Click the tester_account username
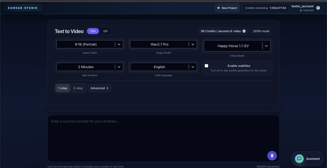 point(302,6)
